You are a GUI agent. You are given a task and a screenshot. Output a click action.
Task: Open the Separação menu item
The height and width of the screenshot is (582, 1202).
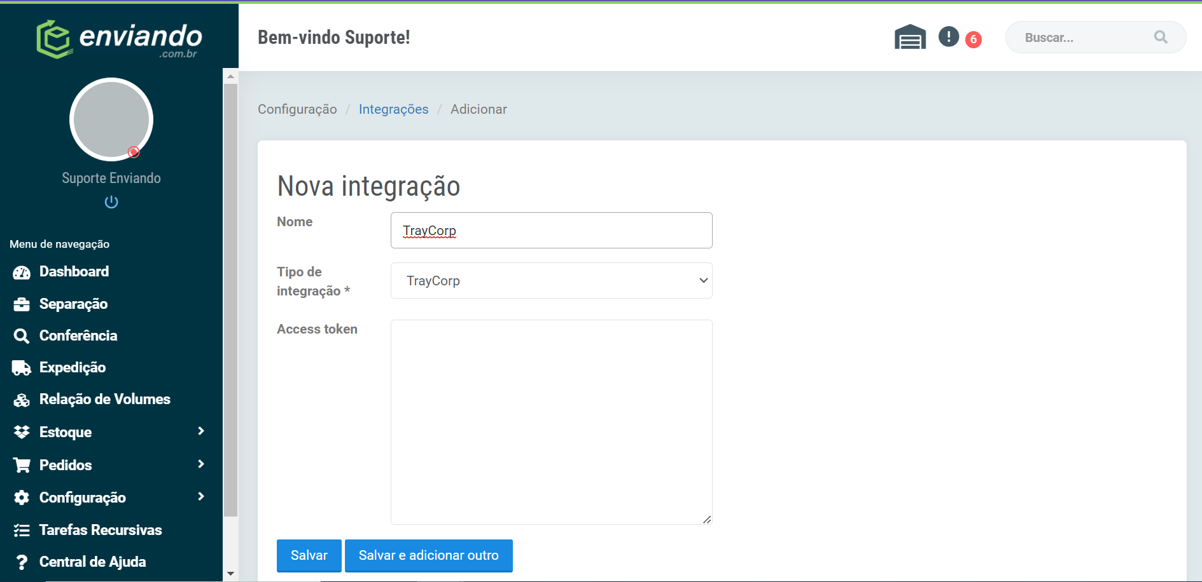point(73,304)
